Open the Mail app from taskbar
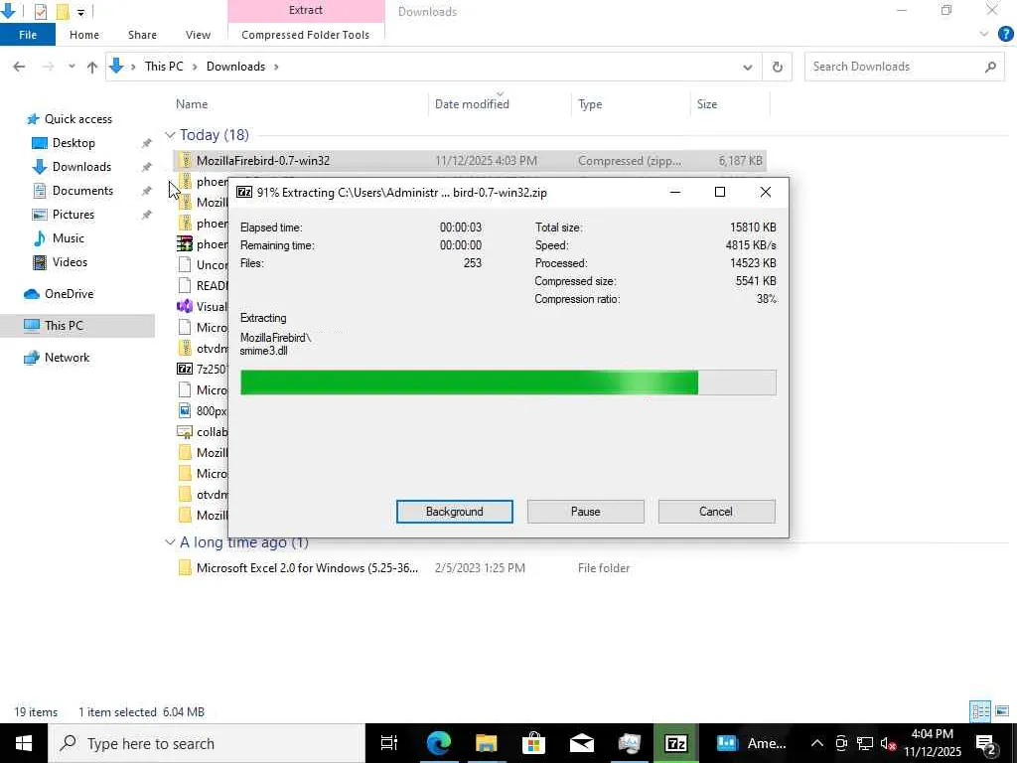This screenshot has width=1017, height=763. click(582, 743)
